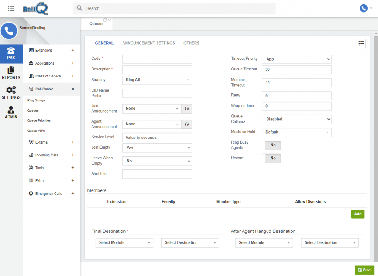Click the Incoming Calls icon
Viewport: 378px width, 276px height.
(x=31, y=155)
